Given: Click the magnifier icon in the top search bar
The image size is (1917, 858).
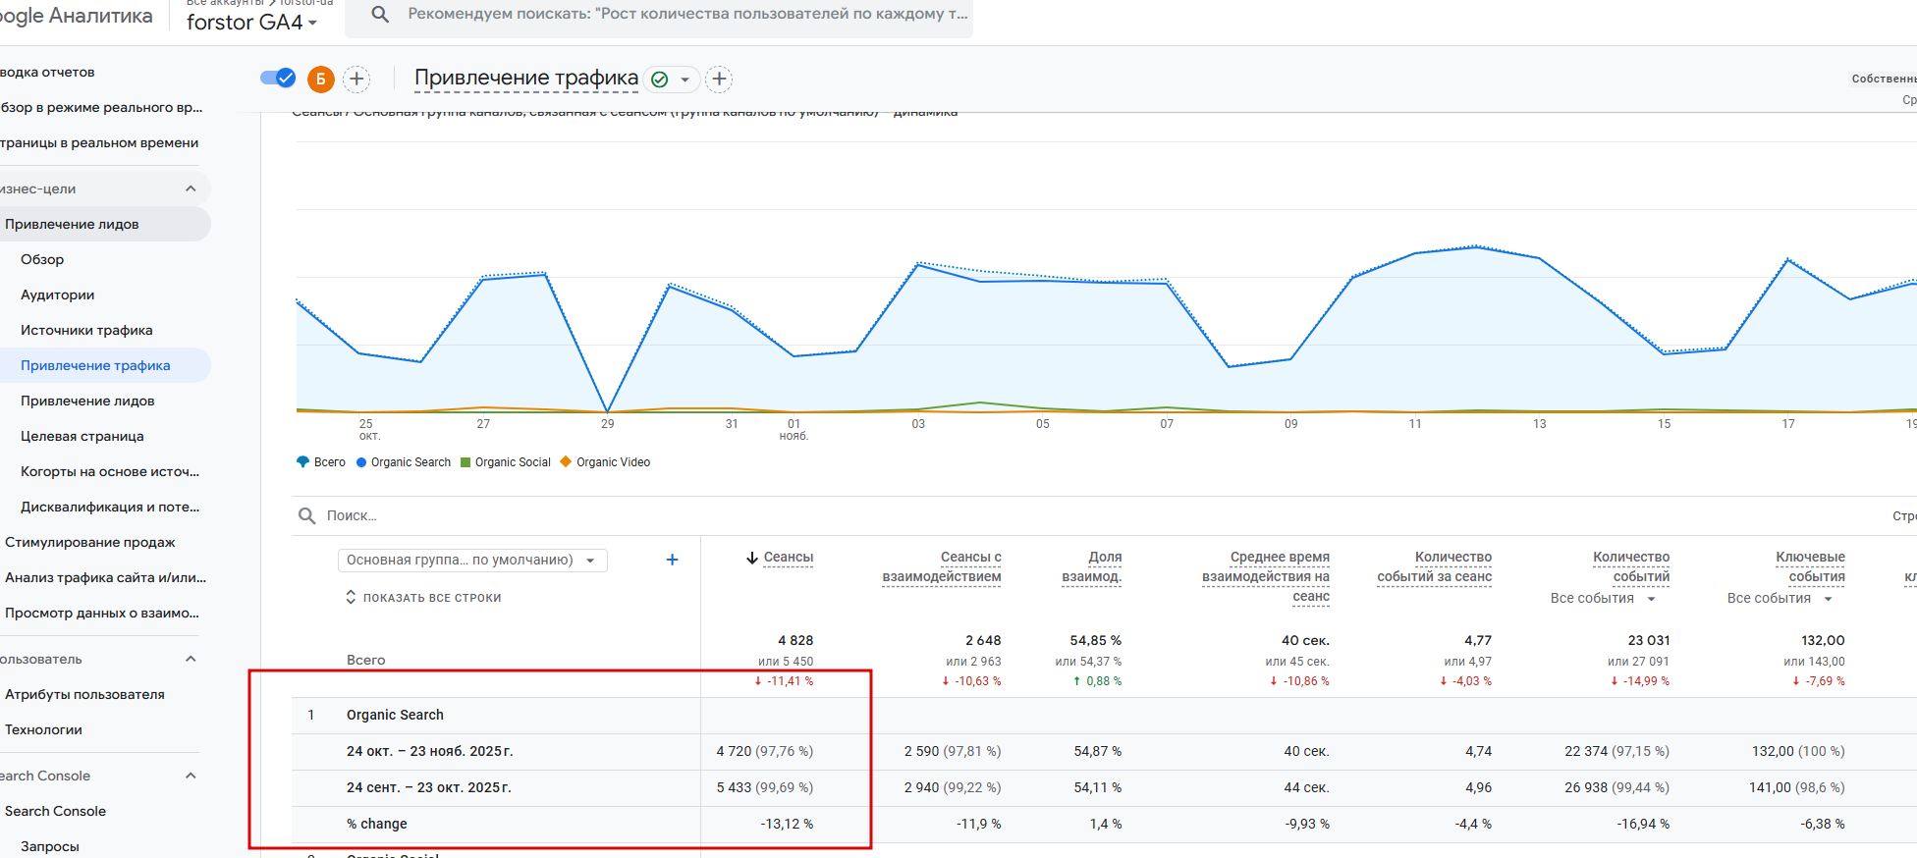Looking at the screenshot, I should 381,15.
